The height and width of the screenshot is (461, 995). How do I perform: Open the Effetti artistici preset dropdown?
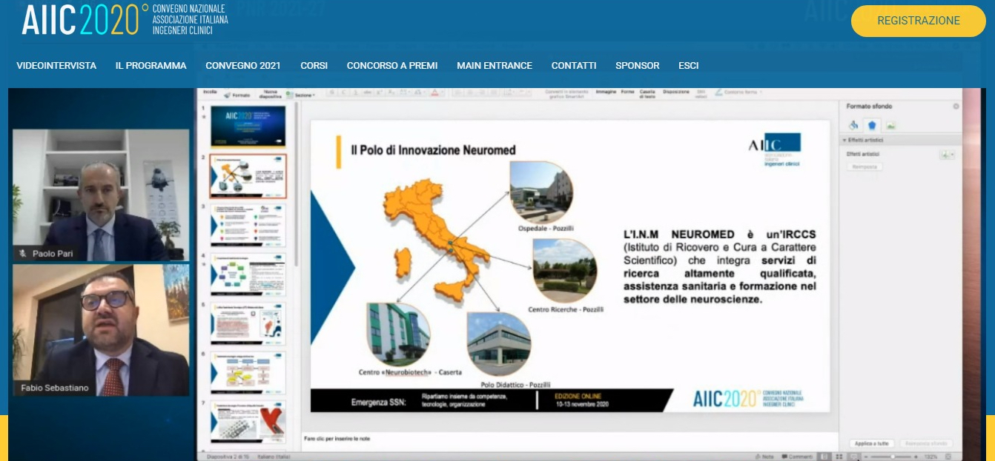pos(948,155)
